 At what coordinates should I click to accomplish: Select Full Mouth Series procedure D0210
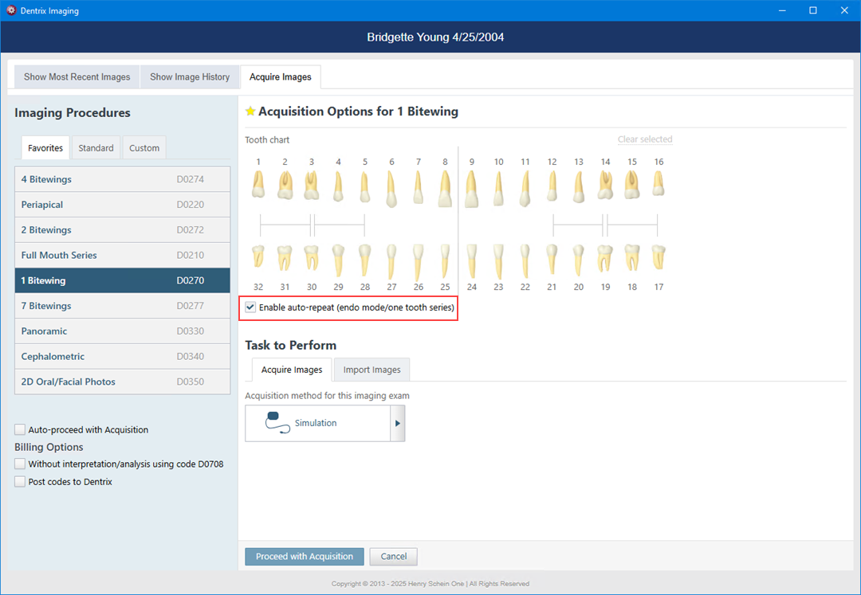(x=123, y=255)
